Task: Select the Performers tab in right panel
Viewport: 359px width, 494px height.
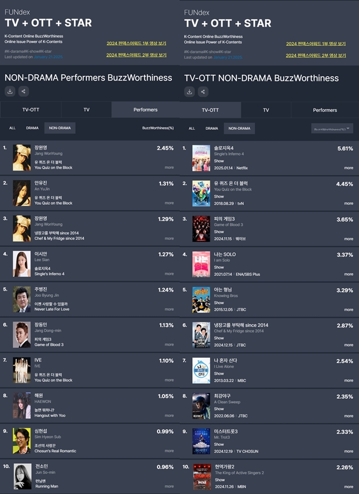Action: [x=325, y=110]
